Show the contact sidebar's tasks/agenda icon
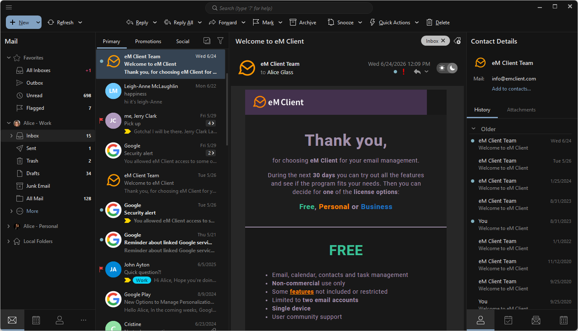 [x=508, y=320]
